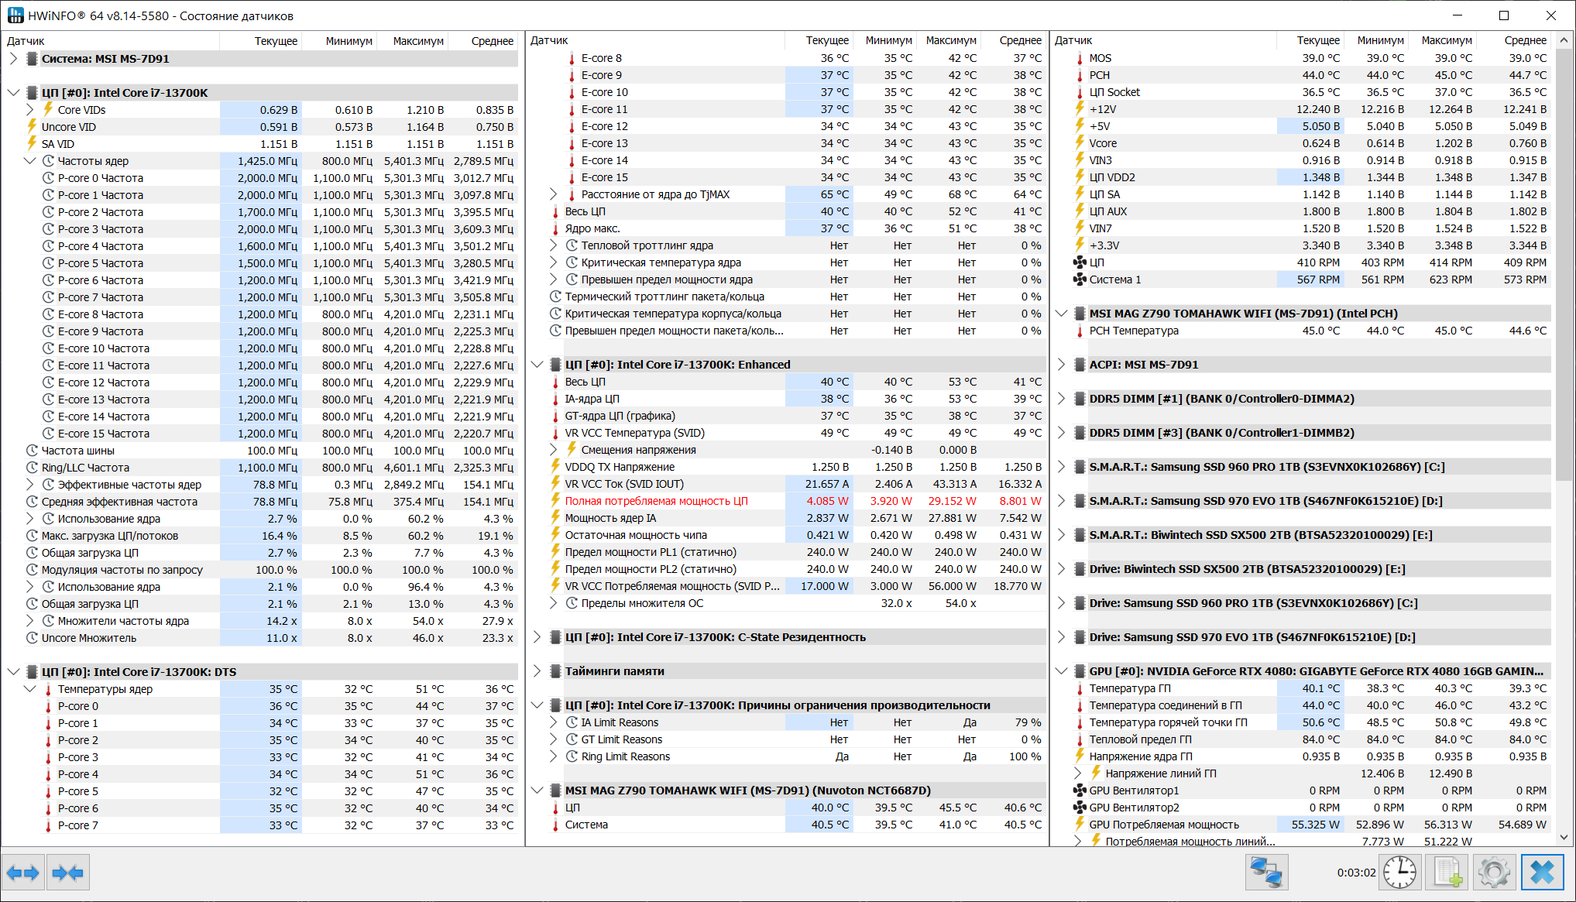
Task: Collapse the Частоты ядер tree node
Action: (x=30, y=161)
